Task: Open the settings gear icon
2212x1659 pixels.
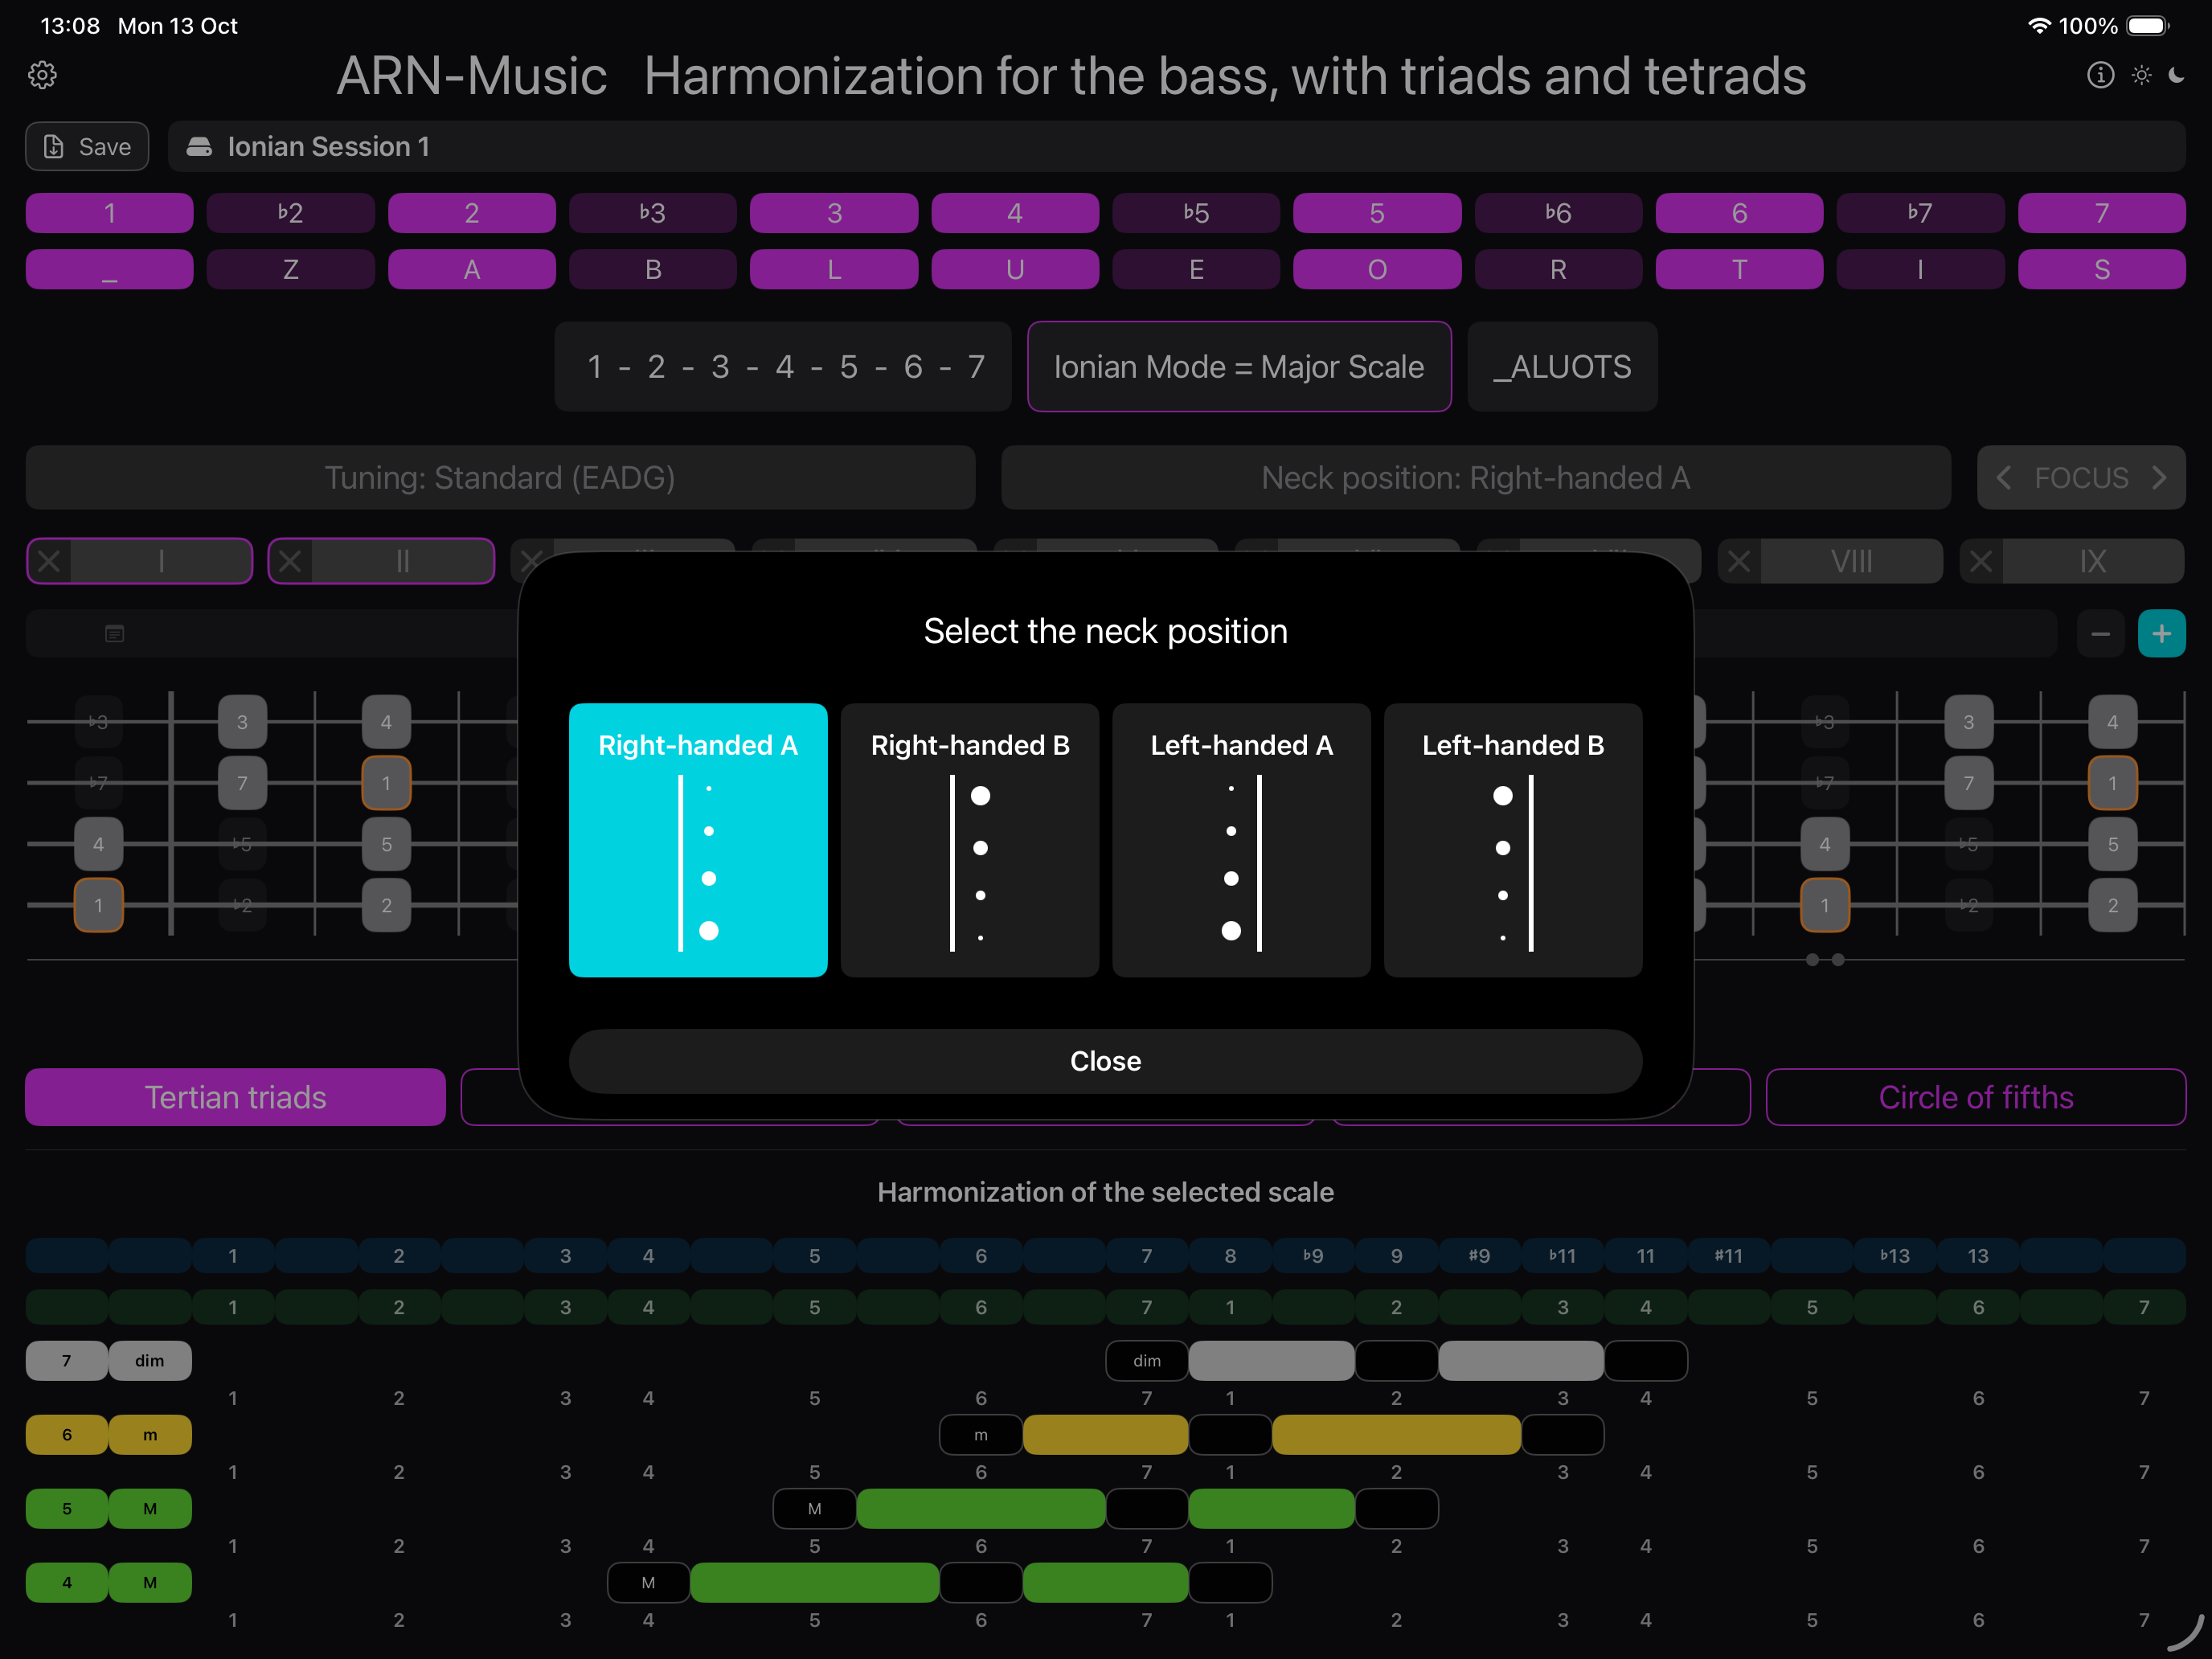Action: click(42, 75)
